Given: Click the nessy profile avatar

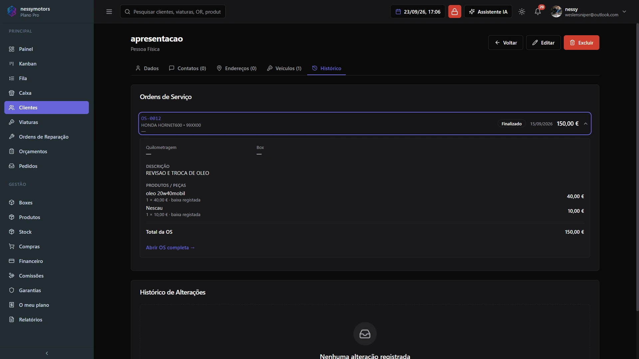Looking at the screenshot, I should [556, 12].
